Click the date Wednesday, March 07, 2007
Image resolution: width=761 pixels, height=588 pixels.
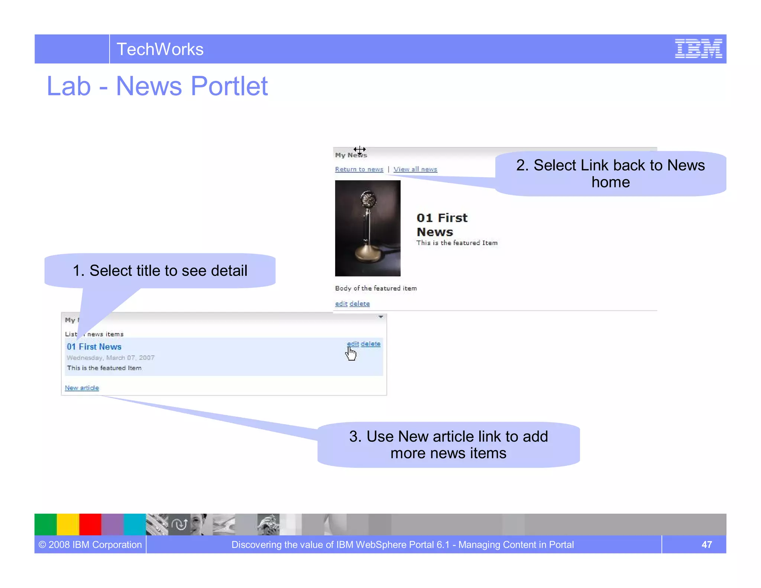110,358
